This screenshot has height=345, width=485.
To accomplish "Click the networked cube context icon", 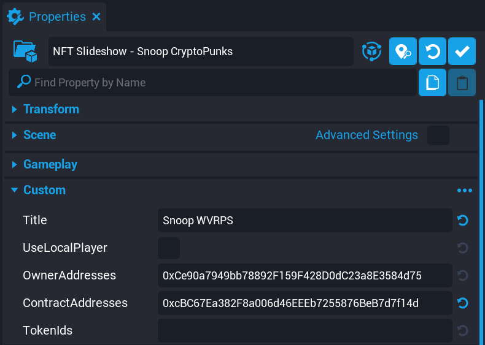I will 371,51.
